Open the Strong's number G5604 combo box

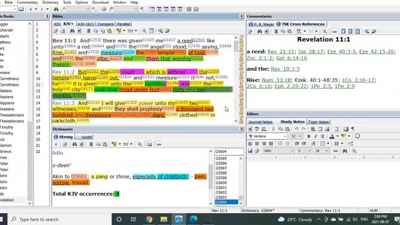(x=229, y=151)
